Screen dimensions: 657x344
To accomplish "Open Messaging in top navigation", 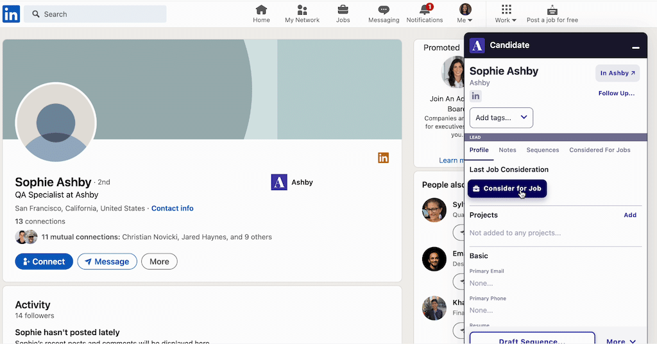I will tap(384, 14).
